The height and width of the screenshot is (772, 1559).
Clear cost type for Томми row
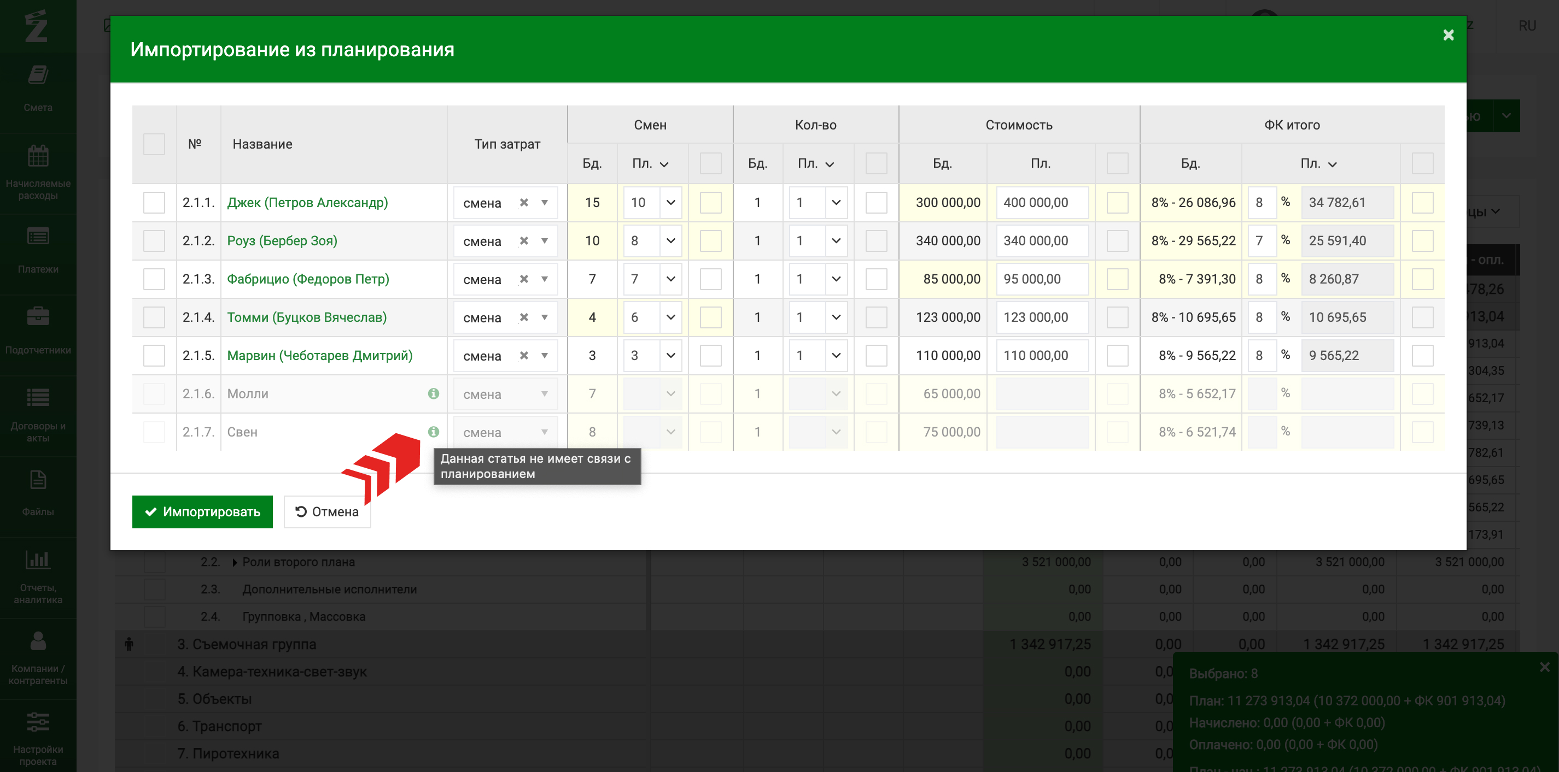[x=524, y=317]
